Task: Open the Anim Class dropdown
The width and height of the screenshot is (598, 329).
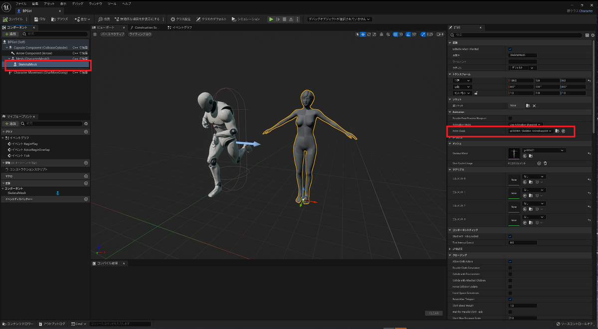Action: pyautogui.click(x=530, y=131)
